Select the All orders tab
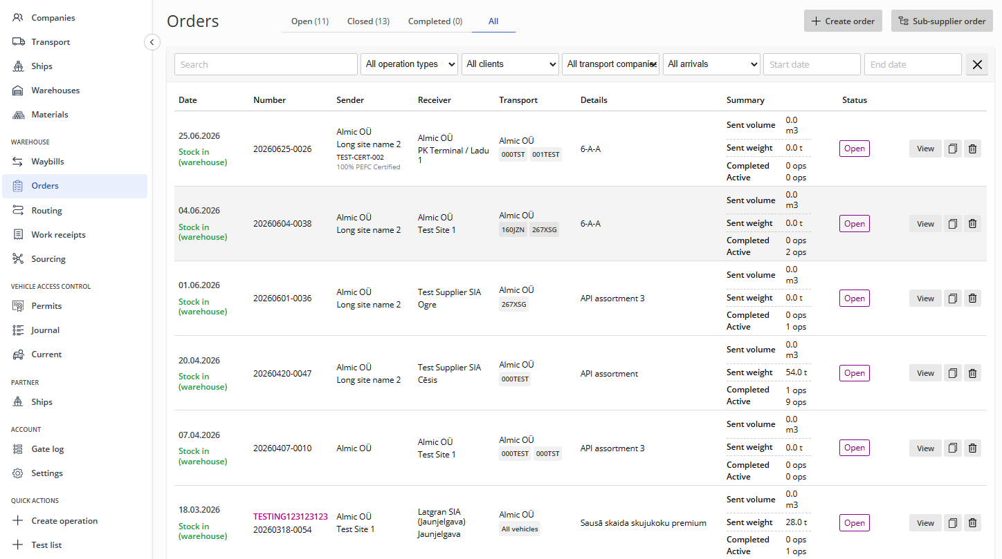1002x559 pixels. click(493, 21)
